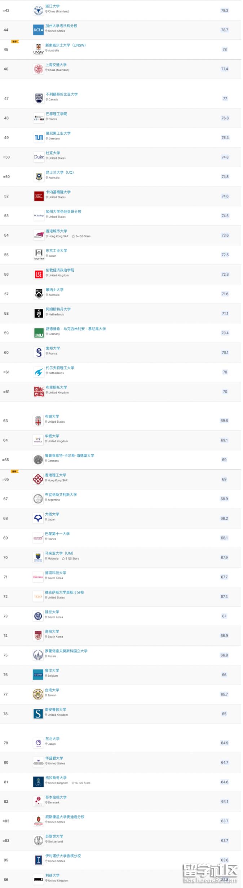This screenshot has width=243, height=888.
Task: Click the Duke University logo
Action: click(39, 157)
